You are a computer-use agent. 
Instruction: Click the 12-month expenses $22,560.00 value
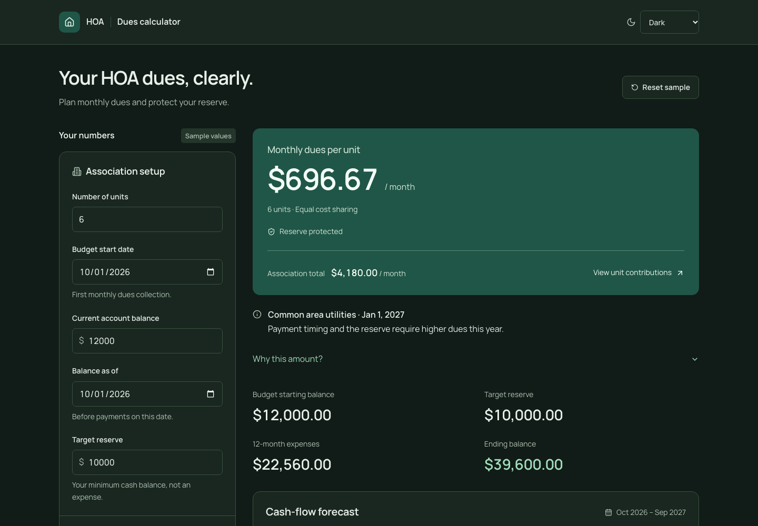tap(292, 464)
